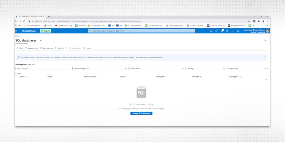Open the sanchayan account menu

pyautogui.click(x=256, y=31)
